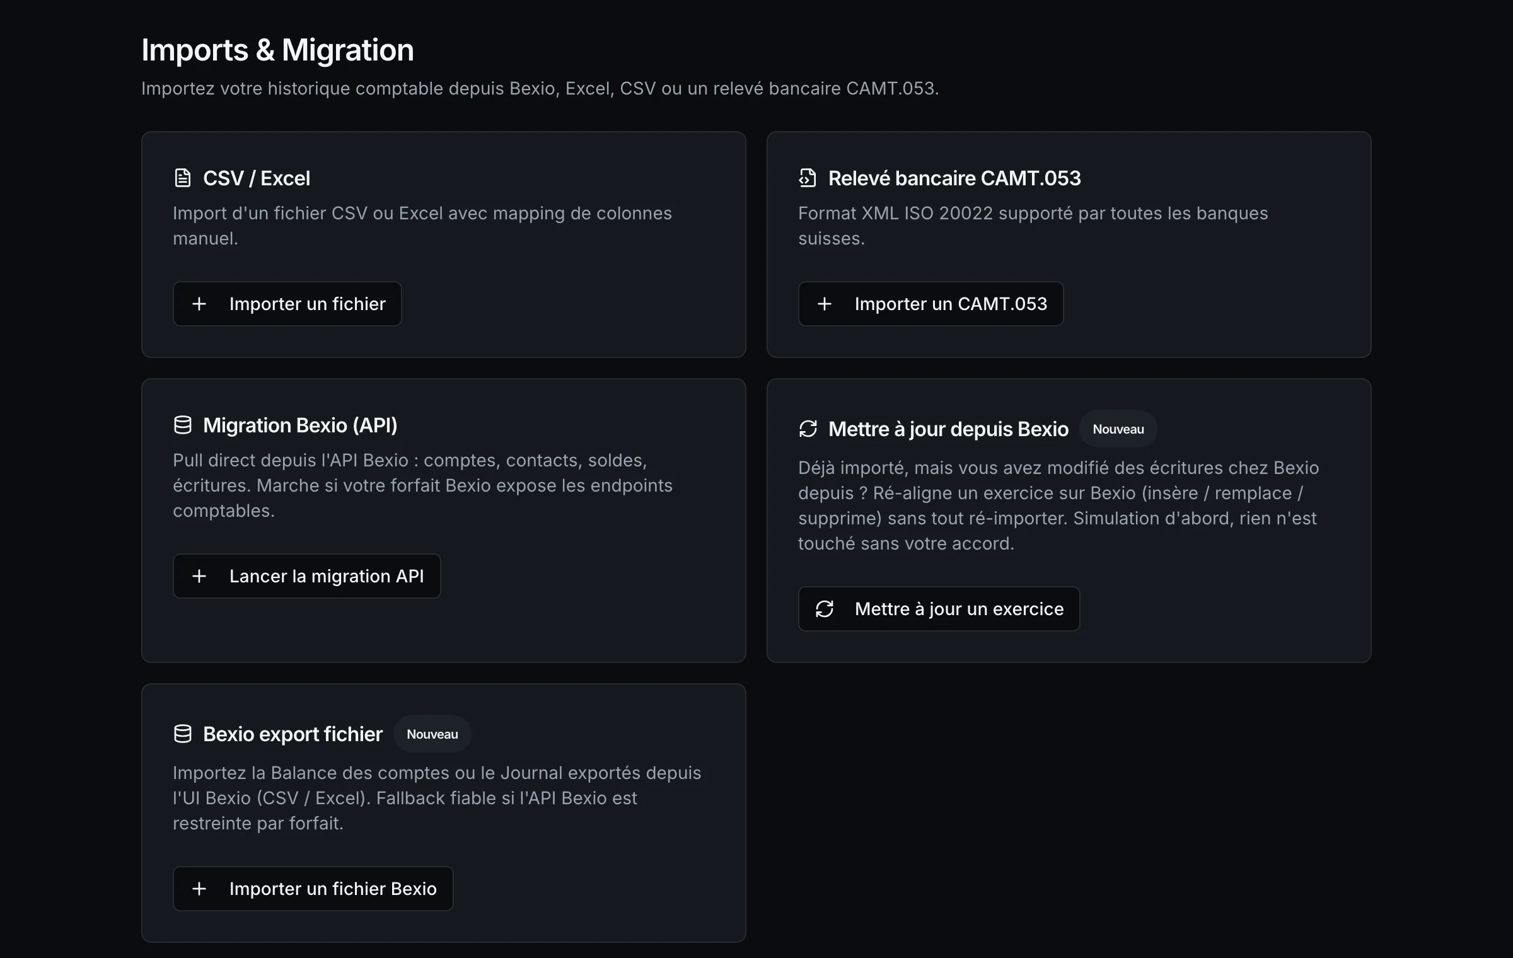Viewport: 1513px width, 958px height.
Task: Click the description 'Pull direct depuis l'API Bexio'
Action: pos(423,485)
